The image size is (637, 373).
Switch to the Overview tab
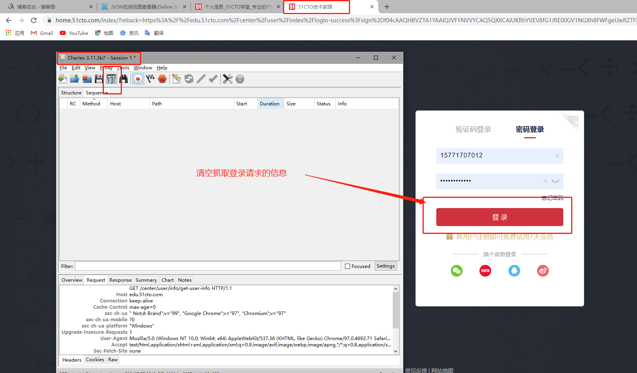coord(72,280)
